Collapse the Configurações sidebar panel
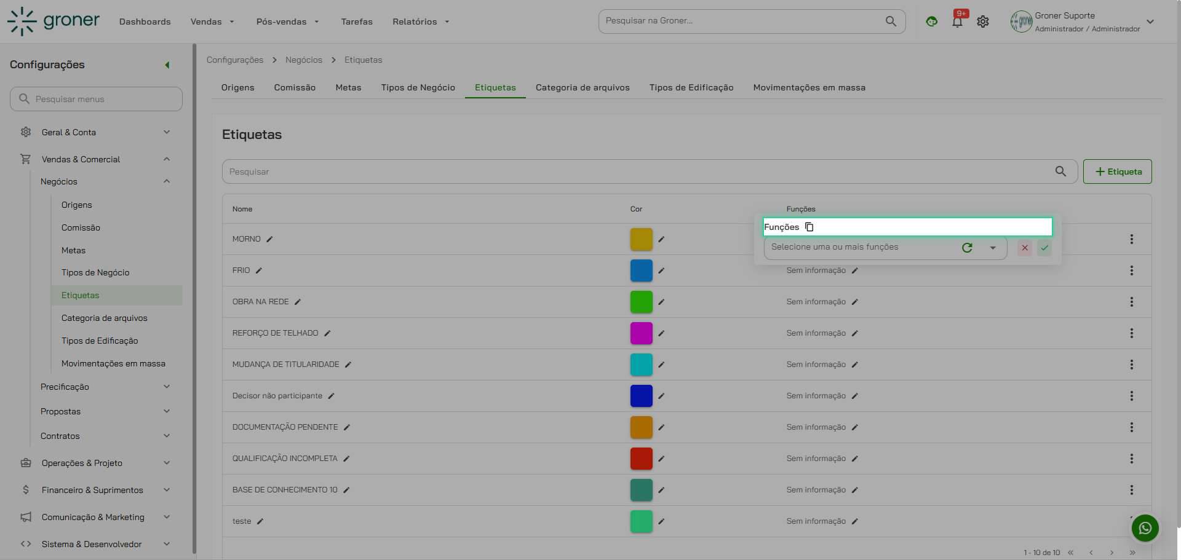 [x=167, y=65]
